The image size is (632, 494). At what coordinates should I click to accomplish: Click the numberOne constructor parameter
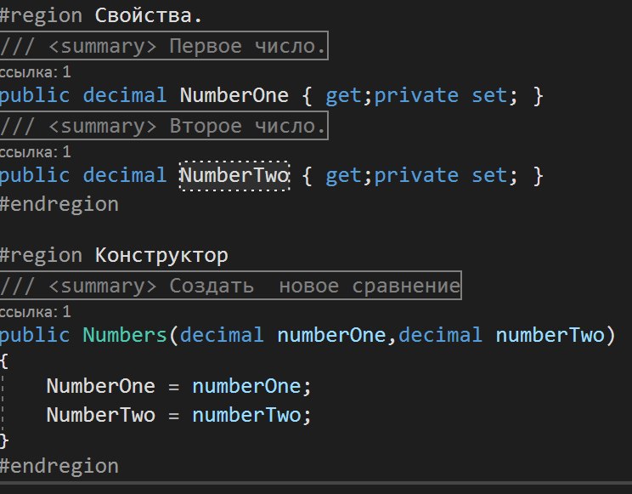coord(331,335)
